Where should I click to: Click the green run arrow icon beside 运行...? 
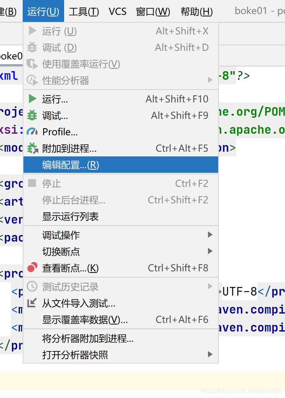32,99
